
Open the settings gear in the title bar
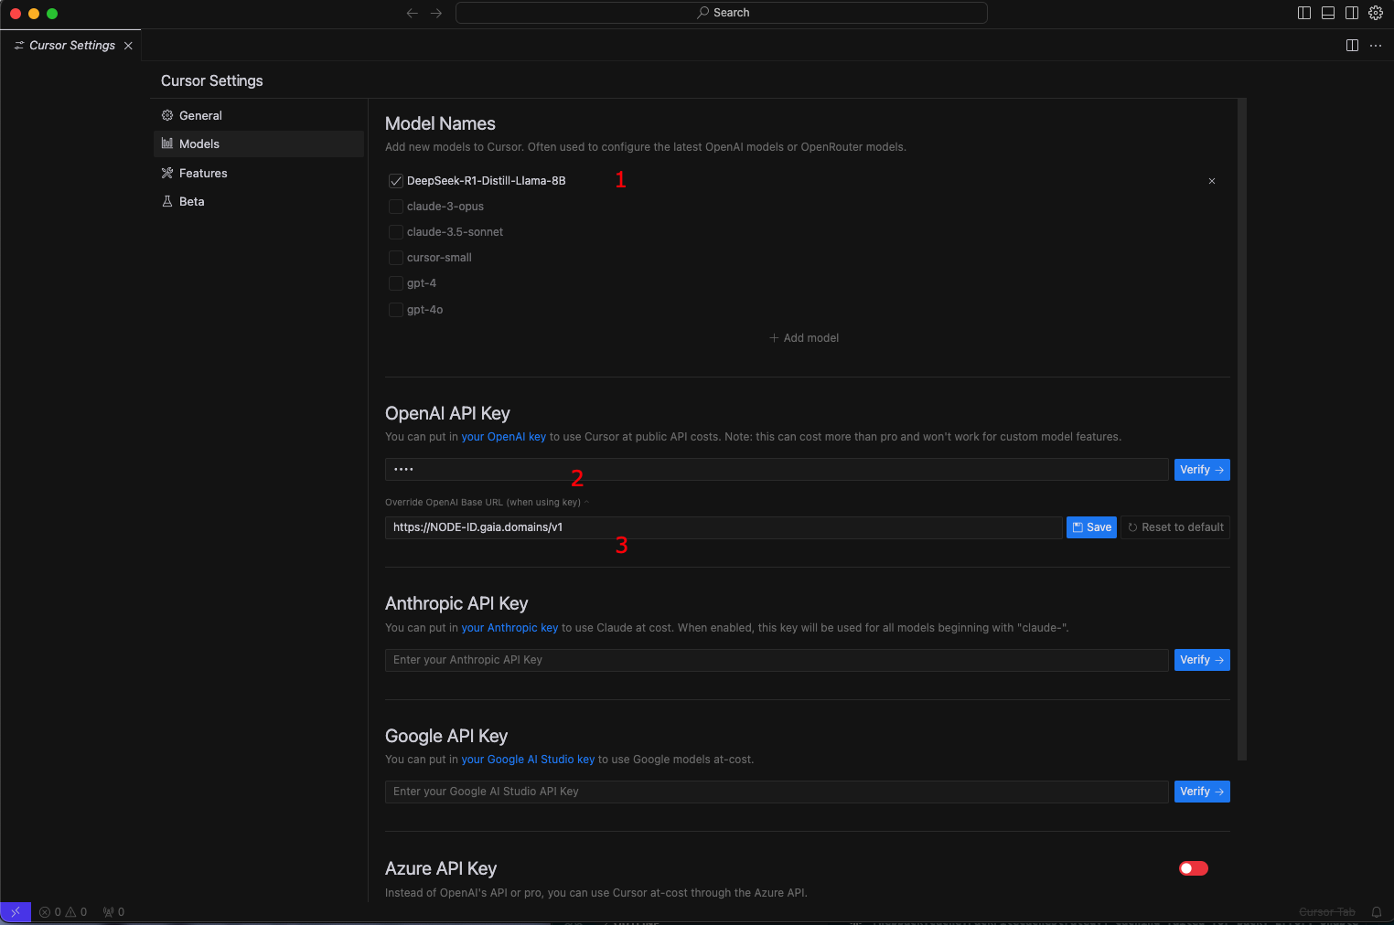1376,13
